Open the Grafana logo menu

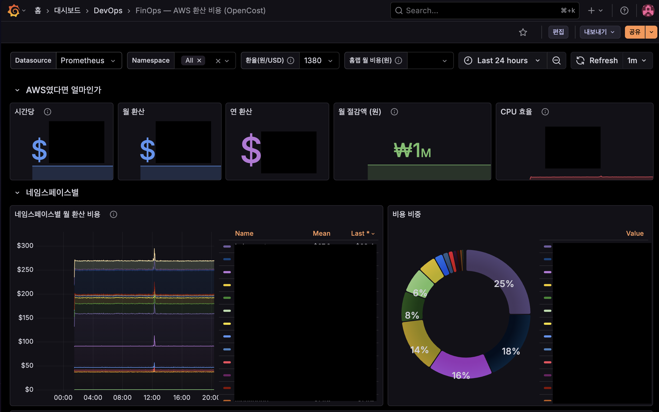[x=14, y=11]
